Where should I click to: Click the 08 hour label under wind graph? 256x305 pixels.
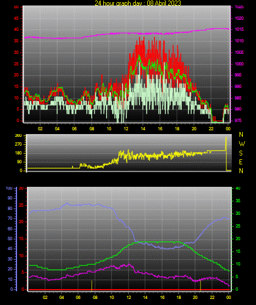point(92,129)
